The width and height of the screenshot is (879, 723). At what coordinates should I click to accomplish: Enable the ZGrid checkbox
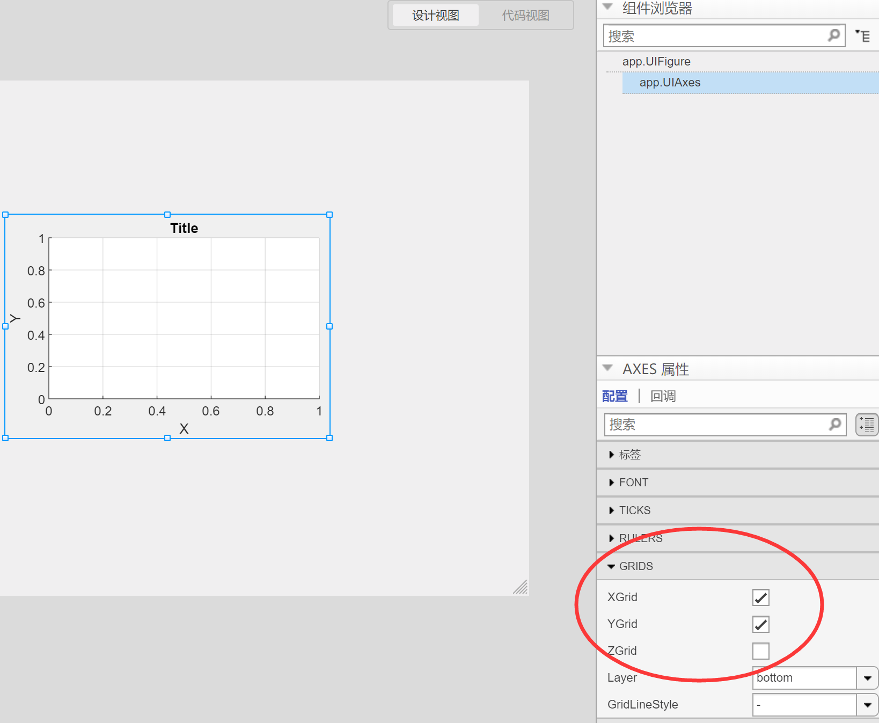click(x=760, y=651)
